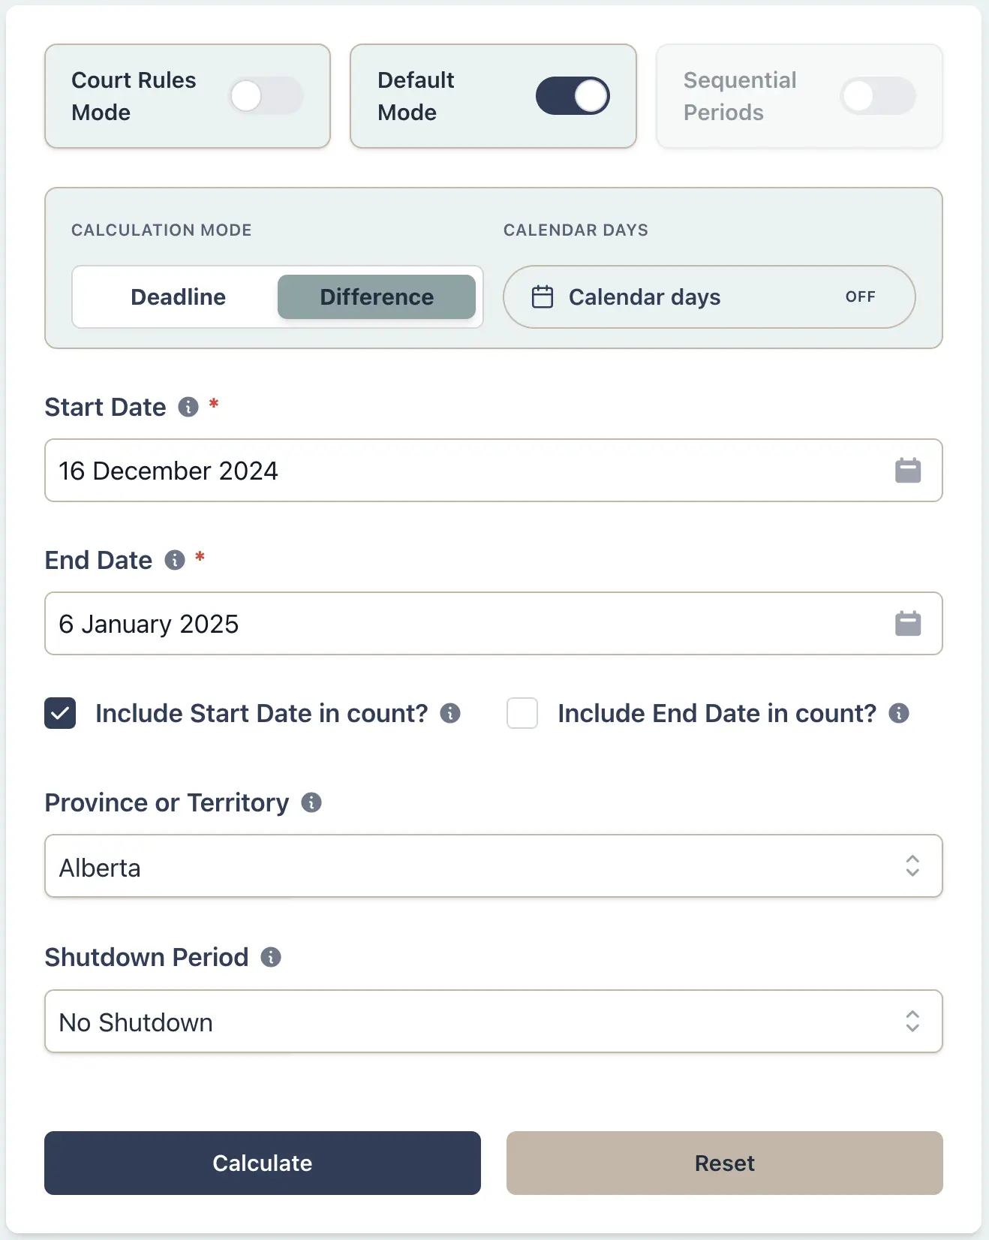Click the Shutdown Period dropdown chevron icon
Image resolution: width=989 pixels, height=1240 pixels.
[912, 1022]
